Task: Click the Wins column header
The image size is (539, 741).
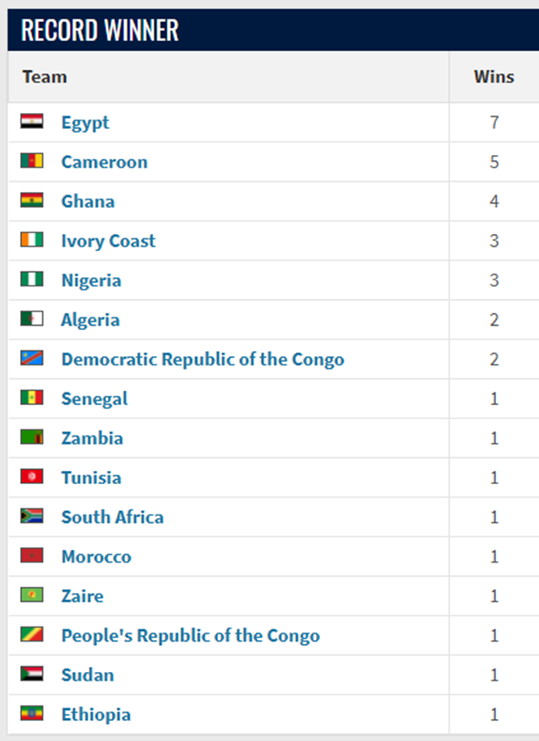Action: point(494,77)
